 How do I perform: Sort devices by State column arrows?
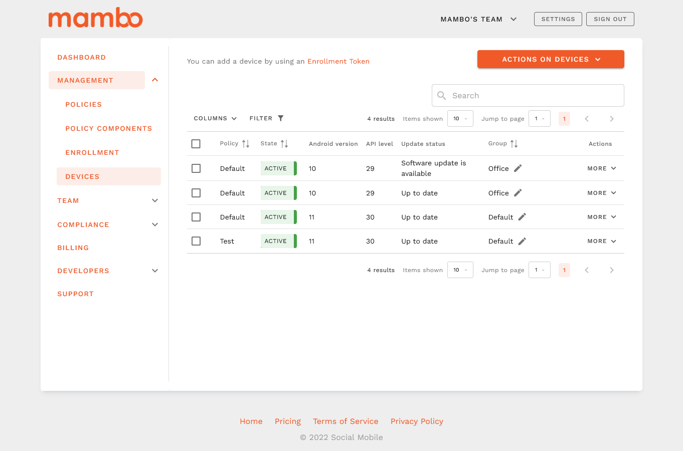click(x=284, y=144)
